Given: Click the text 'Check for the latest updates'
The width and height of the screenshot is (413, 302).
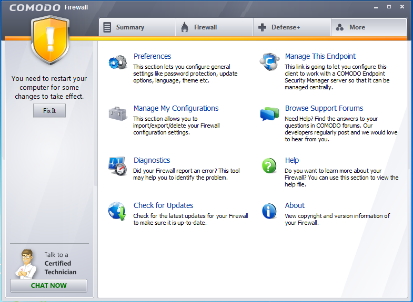Looking at the screenshot, I should 190,219.
